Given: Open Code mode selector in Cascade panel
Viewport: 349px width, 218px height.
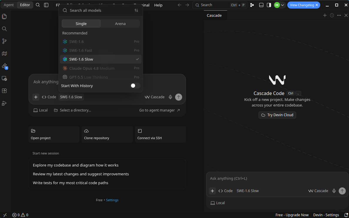Looking at the screenshot, I should [226, 191].
